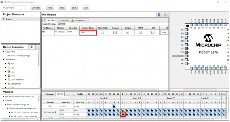Click the RB0 GPIO input padlock

click(x=122, y=110)
